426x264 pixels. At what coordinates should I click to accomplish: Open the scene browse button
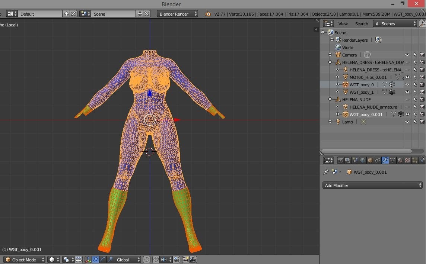coord(85,14)
